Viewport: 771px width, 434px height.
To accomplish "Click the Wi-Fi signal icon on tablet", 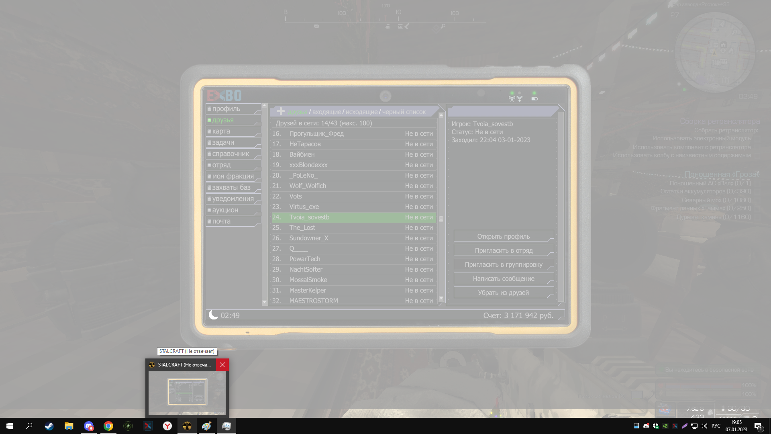I will (520, 98).
